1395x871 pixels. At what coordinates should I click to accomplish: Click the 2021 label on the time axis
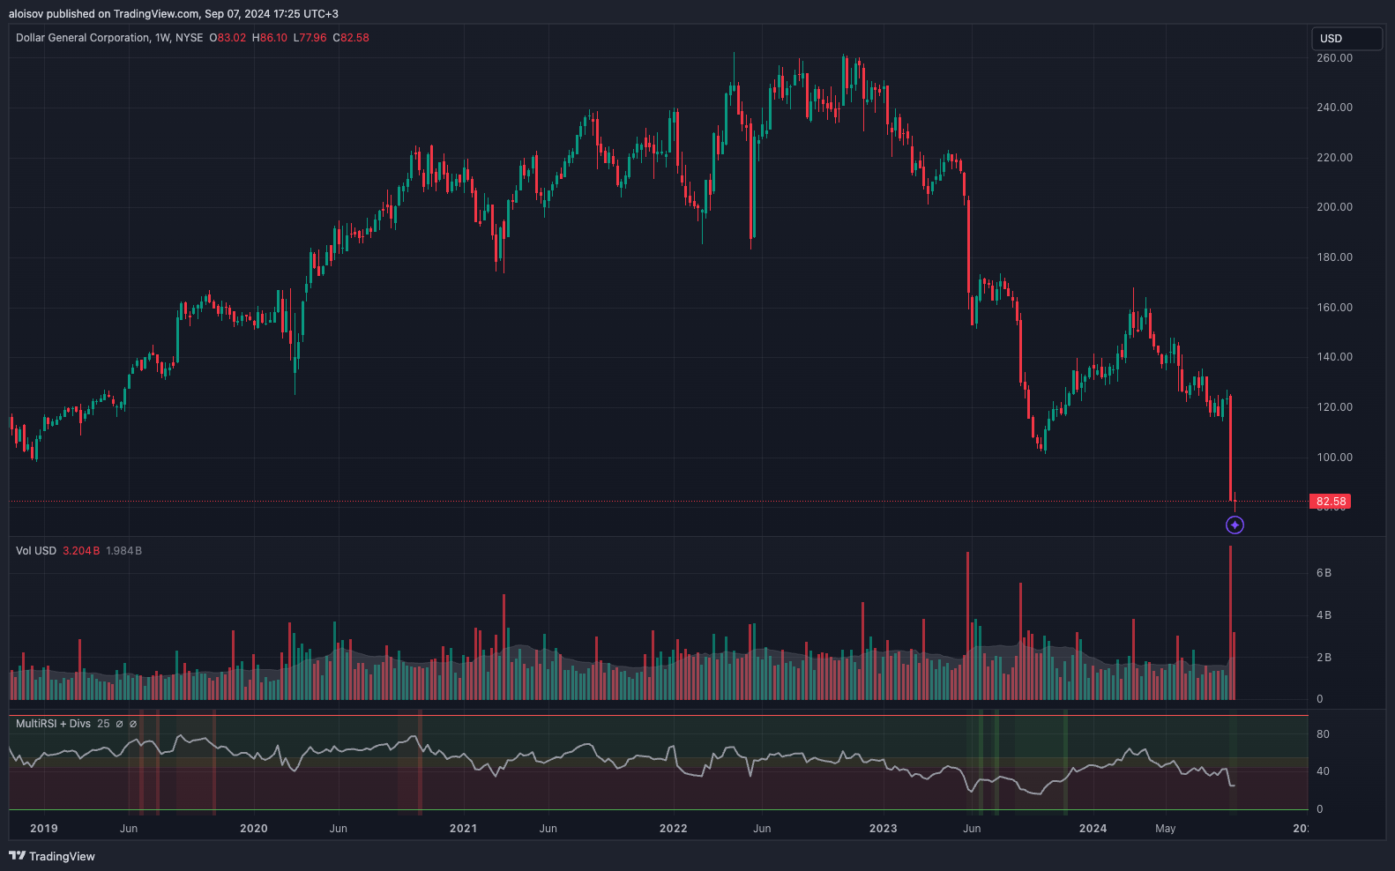(x=464, y=829)
